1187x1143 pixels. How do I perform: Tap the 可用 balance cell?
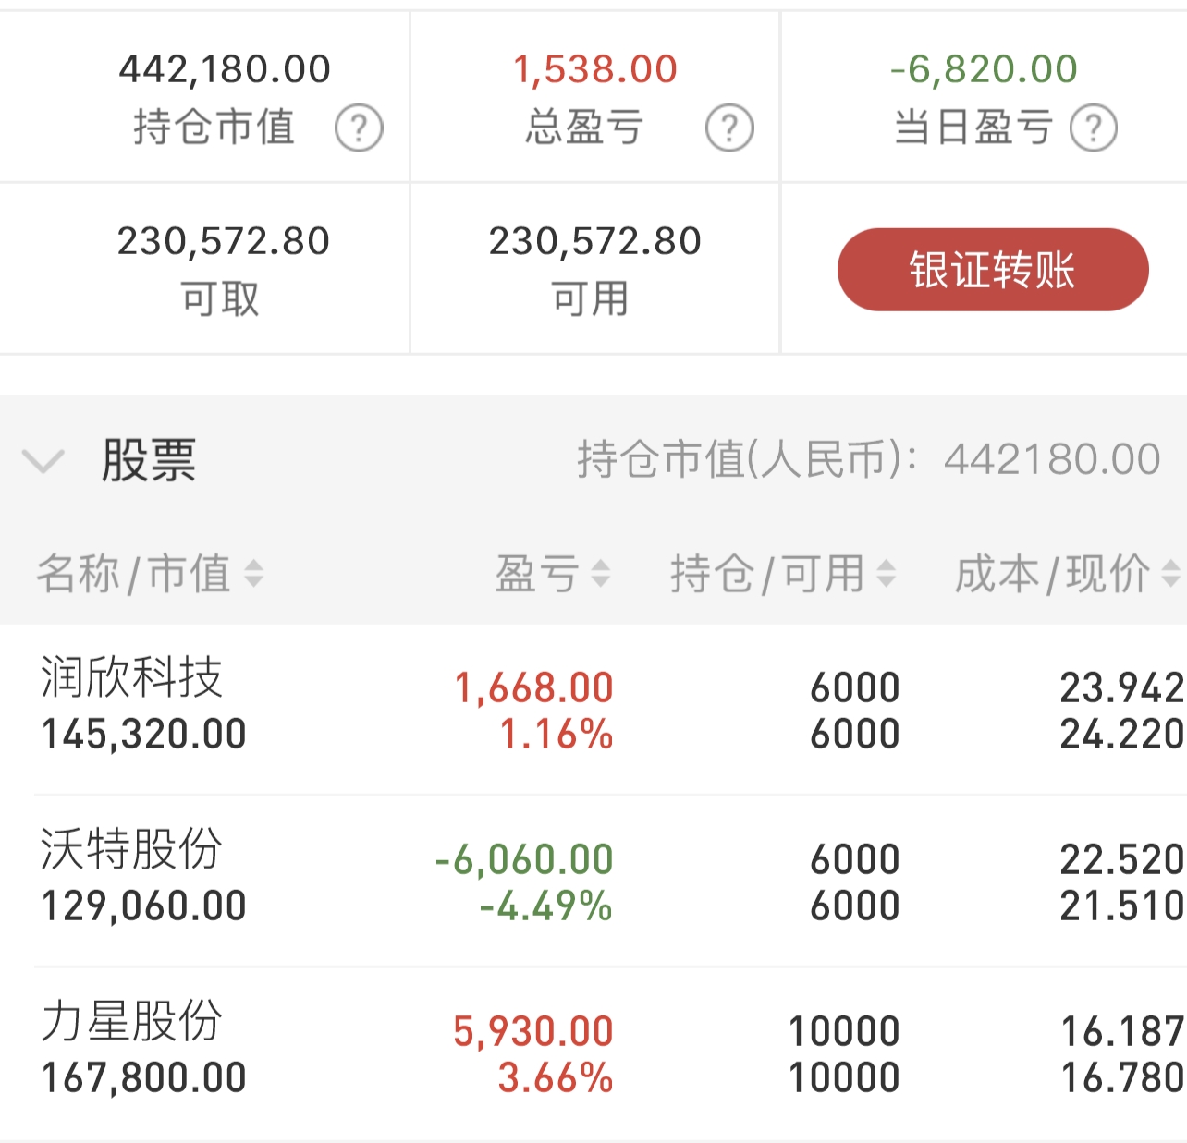tap(594, 269)
